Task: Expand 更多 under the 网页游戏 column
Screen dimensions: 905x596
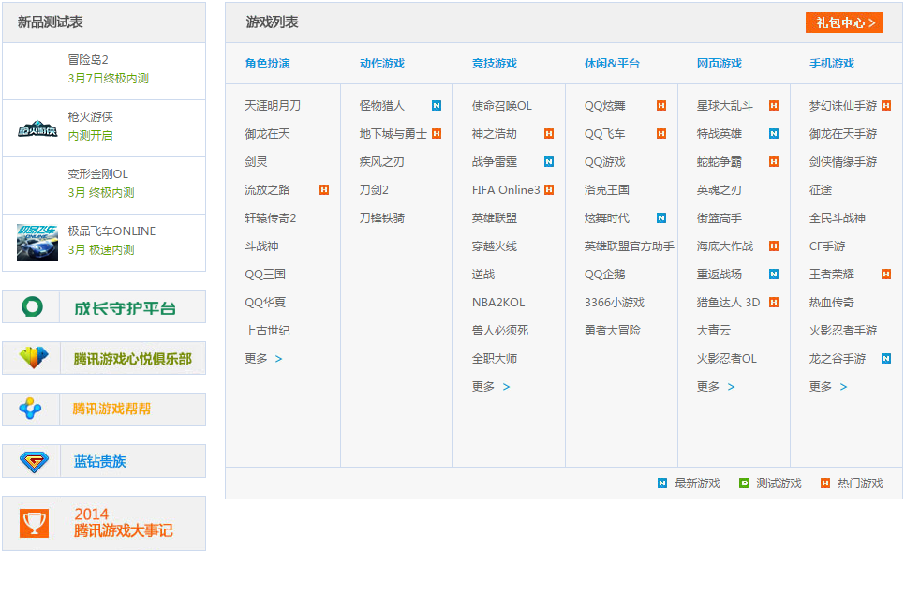Action: (x=716, y=387)
